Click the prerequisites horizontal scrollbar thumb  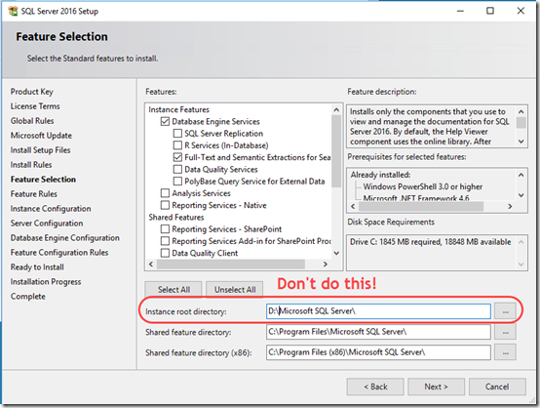[x=421, y=206]
